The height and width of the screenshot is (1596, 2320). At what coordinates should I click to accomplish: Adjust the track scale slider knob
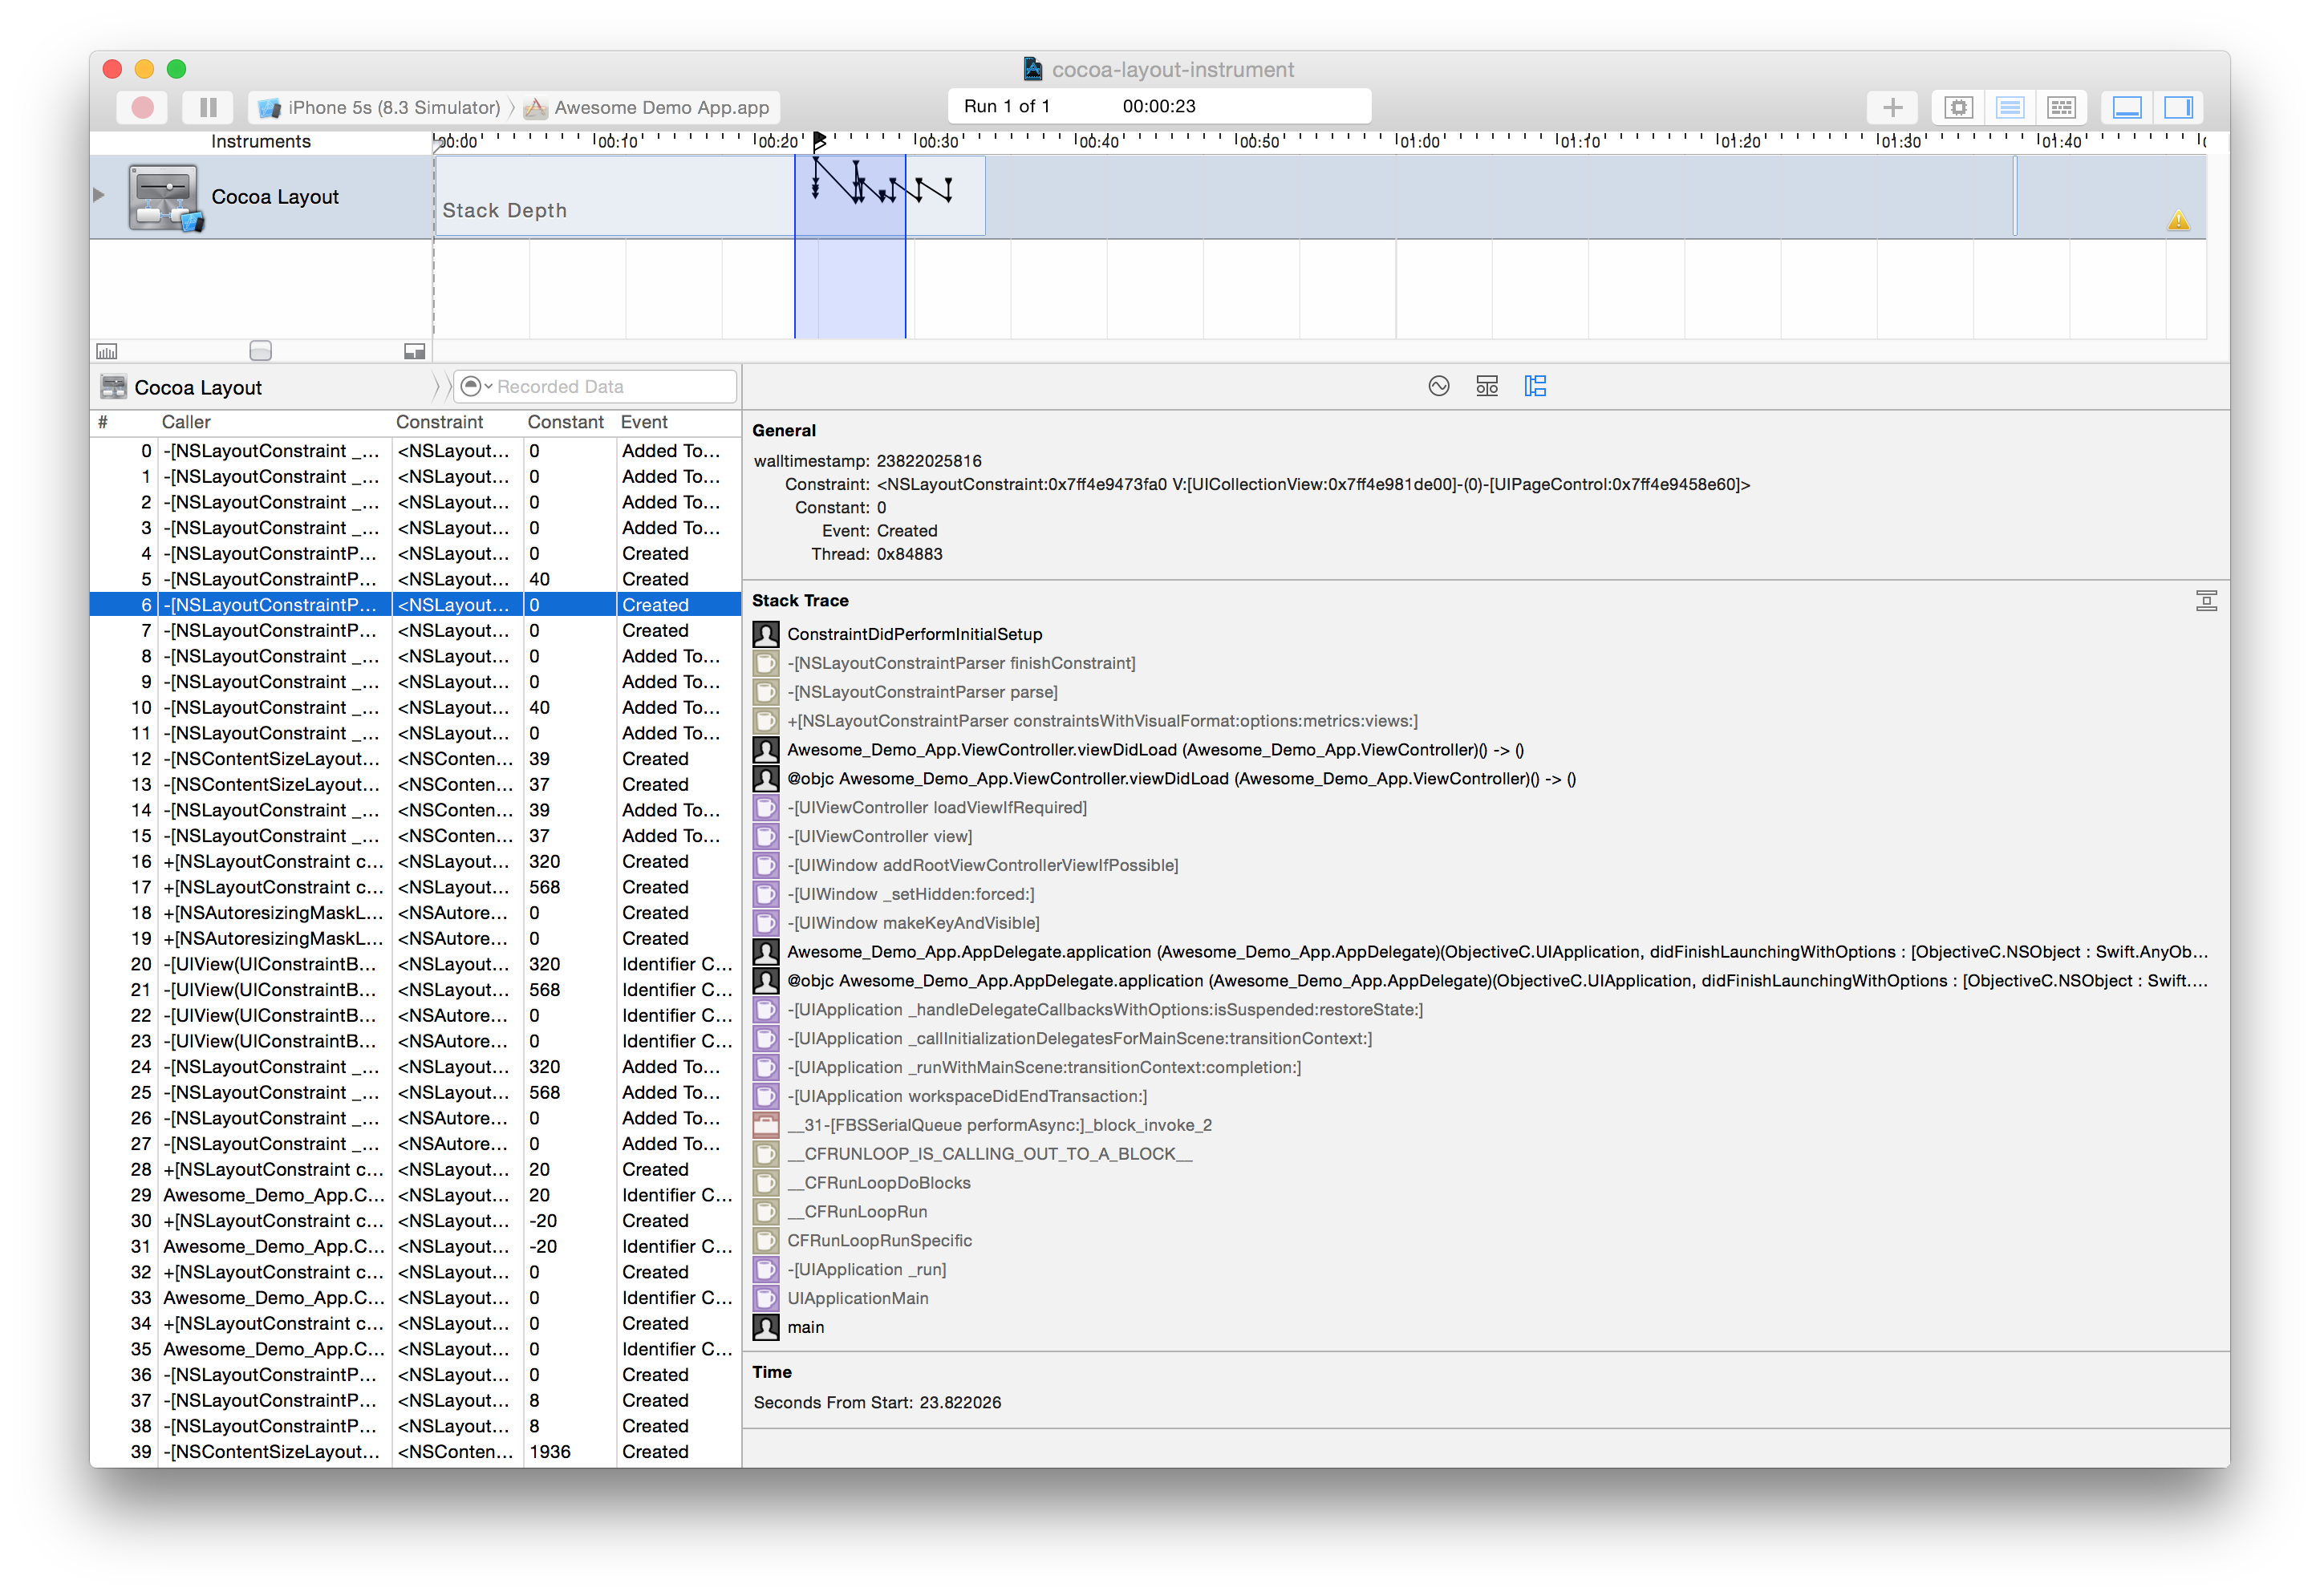(x=260, y=351)
